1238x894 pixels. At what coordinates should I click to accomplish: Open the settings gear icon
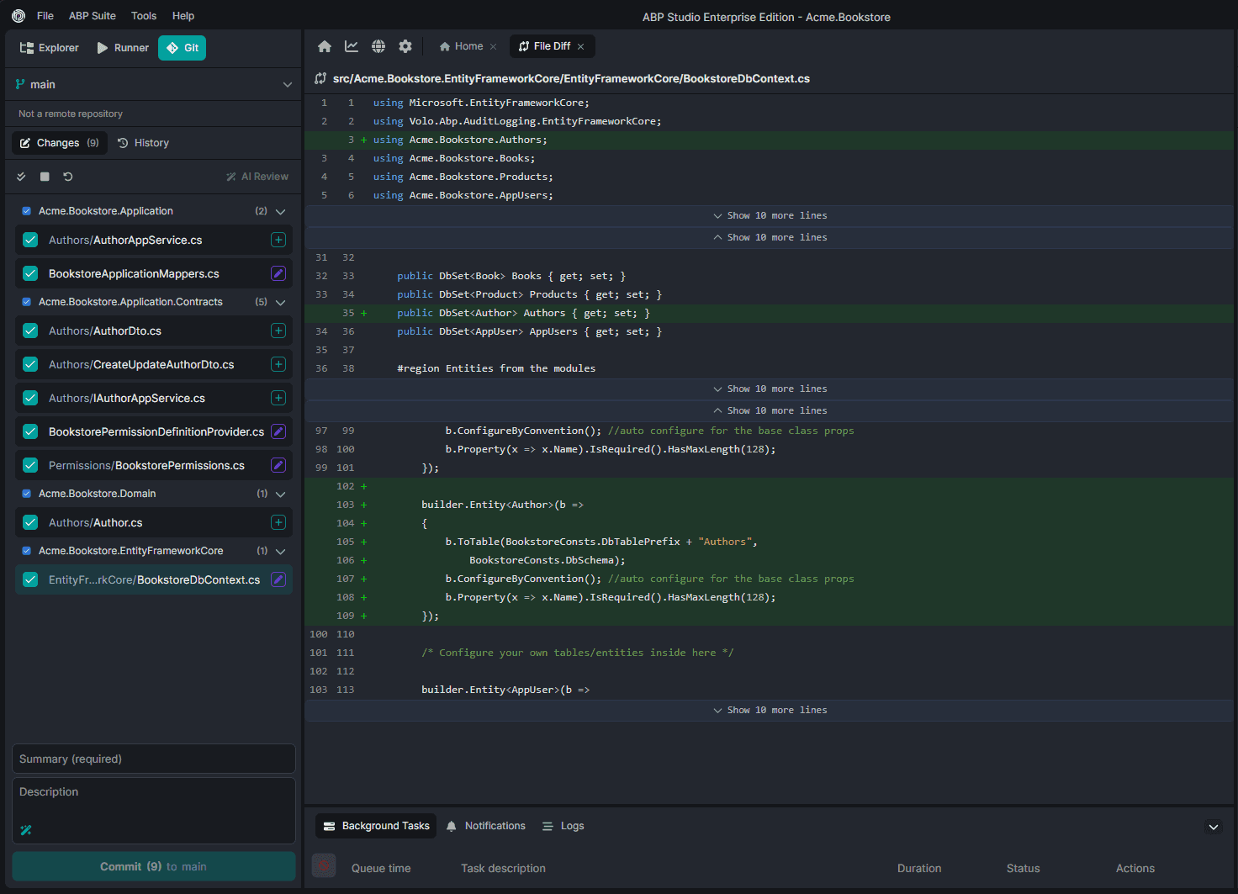(405, 46)
